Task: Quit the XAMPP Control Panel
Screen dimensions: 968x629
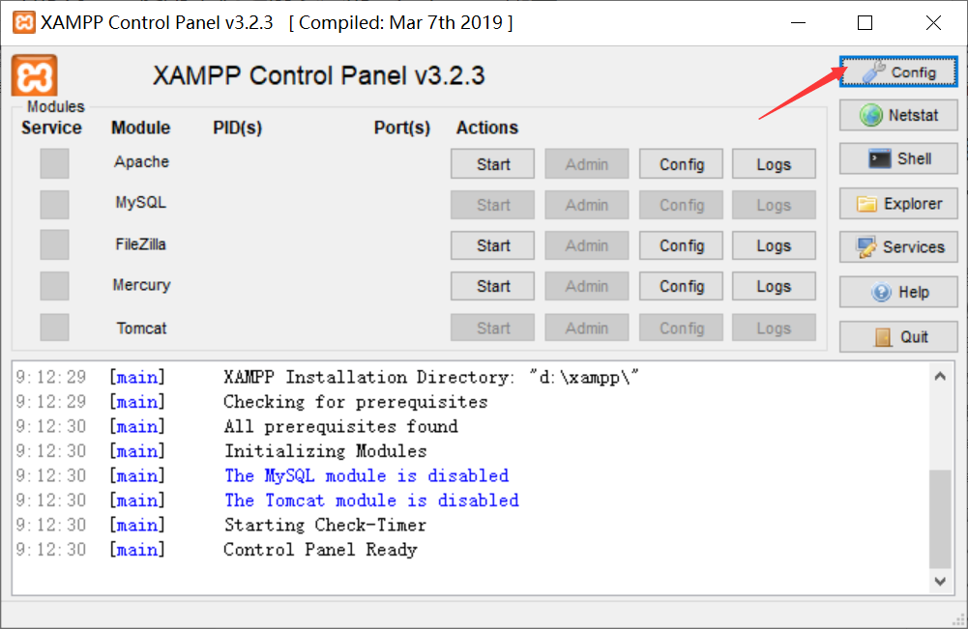Action: [x=898, y=336]
